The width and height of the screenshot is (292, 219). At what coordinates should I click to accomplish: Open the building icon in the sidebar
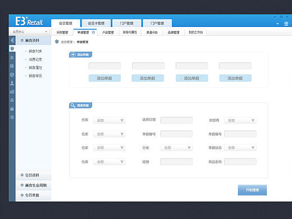coord(12,57)
